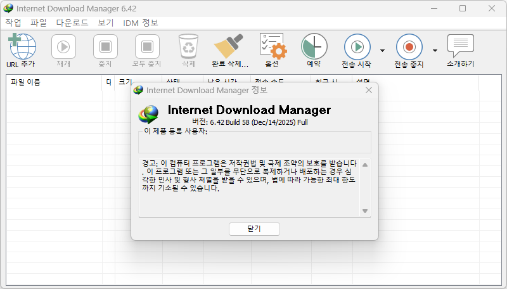Screen dimensions: 507x289
Task: Click the 크기 column header
Action: click(125, 82)
